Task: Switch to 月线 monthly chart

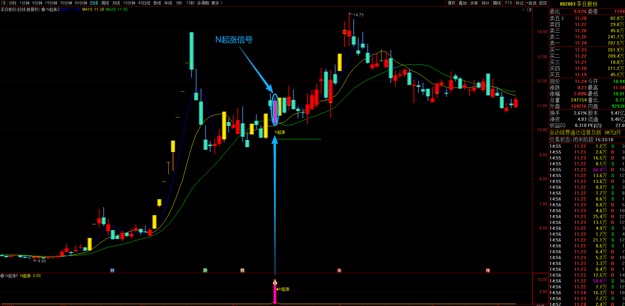Action: [116, 3]
